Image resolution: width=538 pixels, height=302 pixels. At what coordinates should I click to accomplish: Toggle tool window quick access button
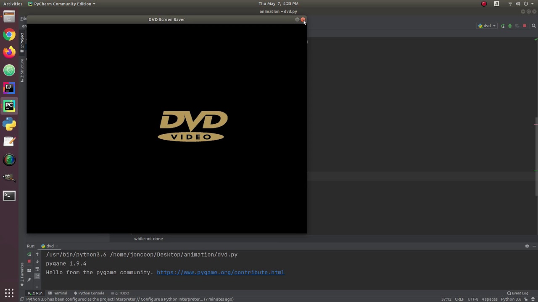22,299
